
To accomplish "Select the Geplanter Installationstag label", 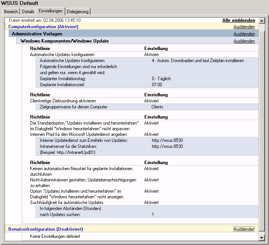I will [x=63, y=79].
